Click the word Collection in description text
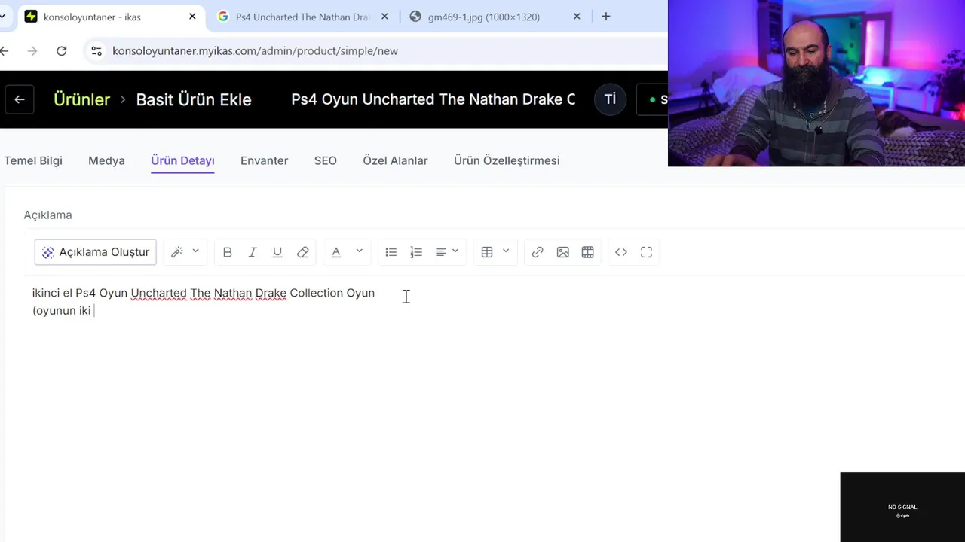 click(317, 293)
